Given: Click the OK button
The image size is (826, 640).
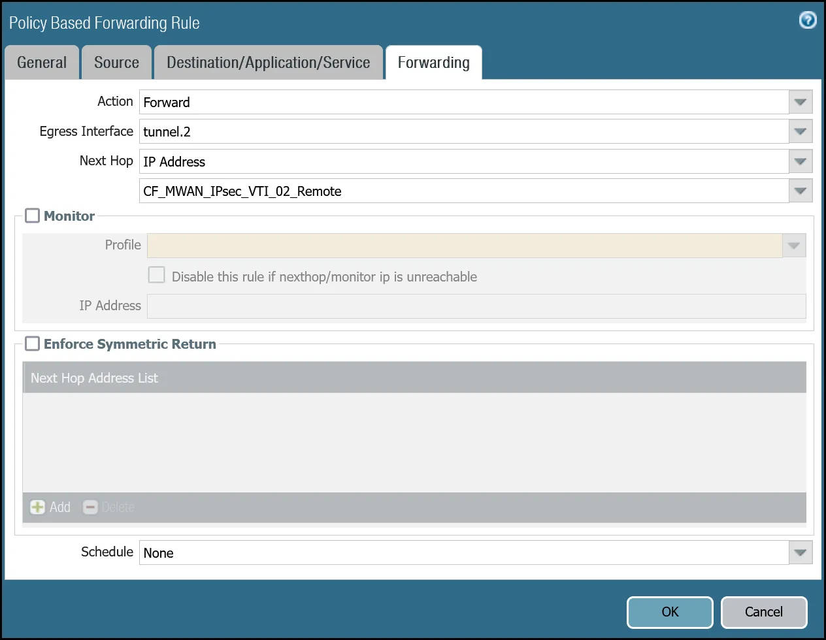Looking at the screenshot, I should tap(670, 612).
